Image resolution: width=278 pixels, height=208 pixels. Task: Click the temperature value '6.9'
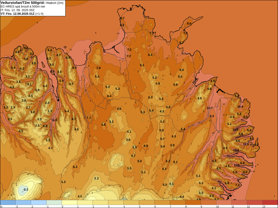(146, 146)
